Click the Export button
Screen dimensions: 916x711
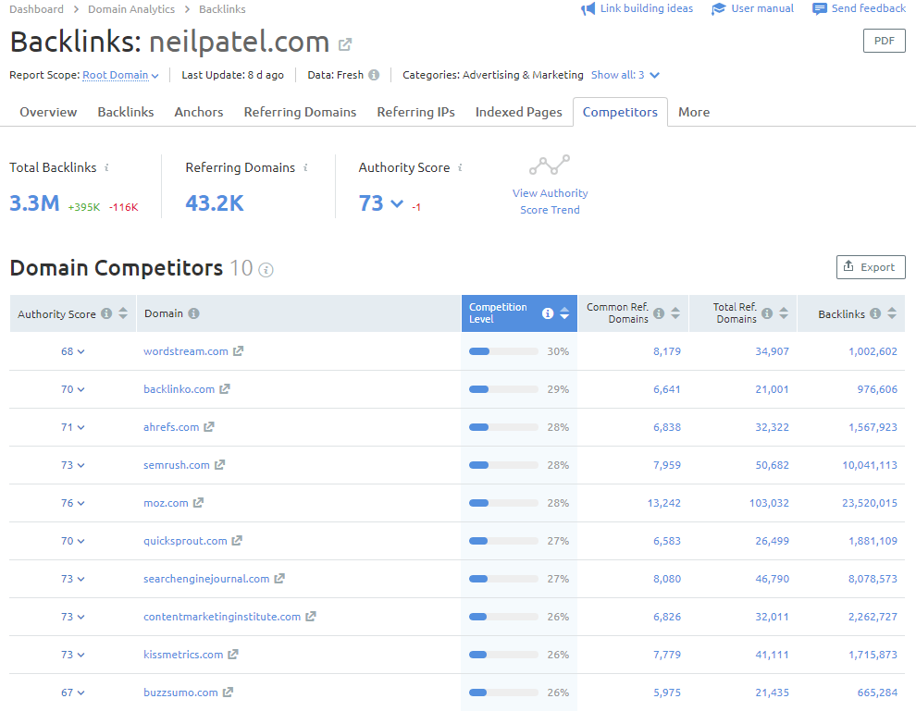pos(870,267)
